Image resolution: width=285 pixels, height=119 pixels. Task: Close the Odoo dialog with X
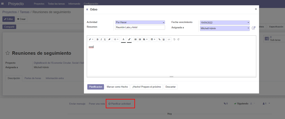click(256, 9)
